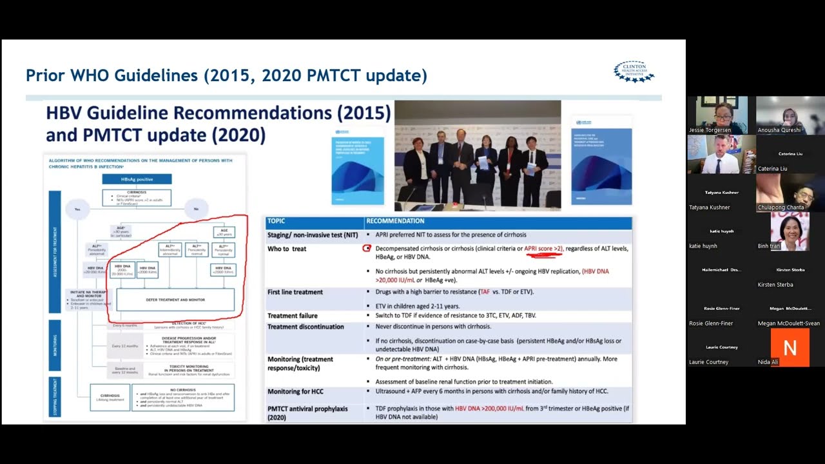825x464 pixels.
Task: Select katie huynh's participant tile
Action: [x=721, y=231]
